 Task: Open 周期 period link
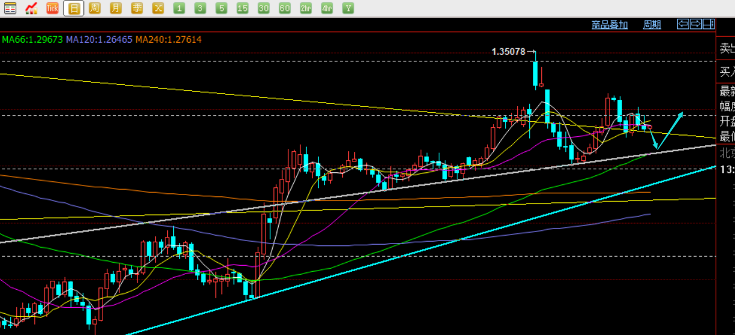pos(652,25)
